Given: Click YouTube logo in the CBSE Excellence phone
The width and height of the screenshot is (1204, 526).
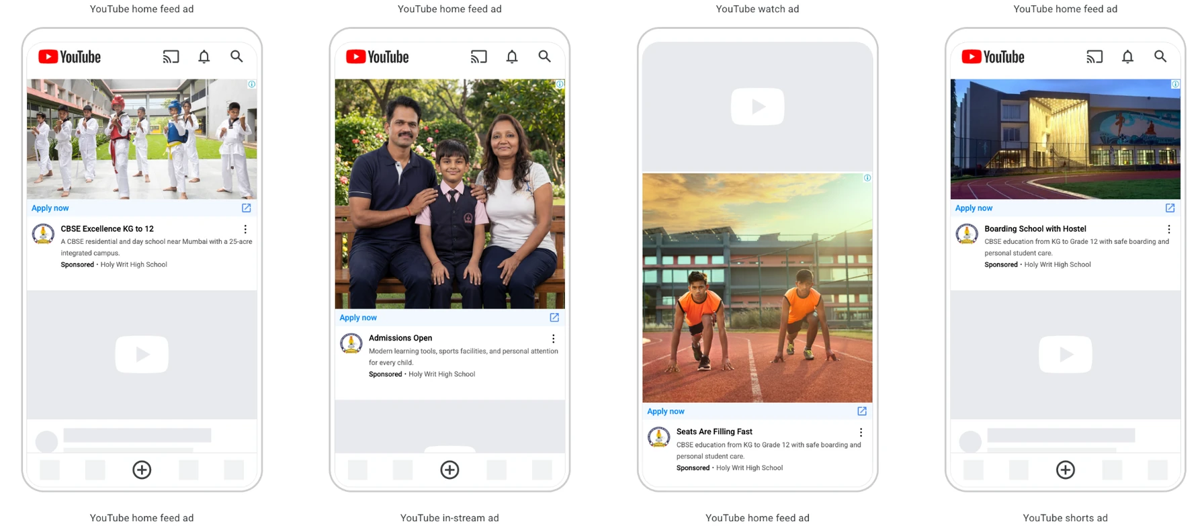Looking at the screenshot, I should coord(69,57).
